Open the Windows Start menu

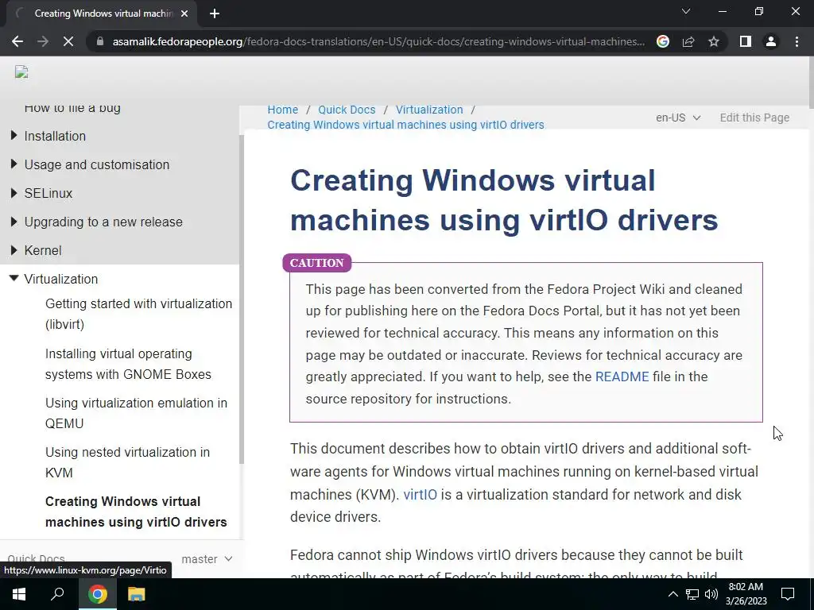[x=19, y=594]
